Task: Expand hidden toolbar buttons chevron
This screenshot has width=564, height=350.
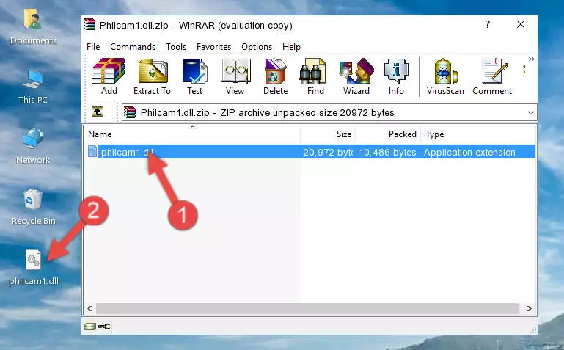Action: [x=531, y=59]
